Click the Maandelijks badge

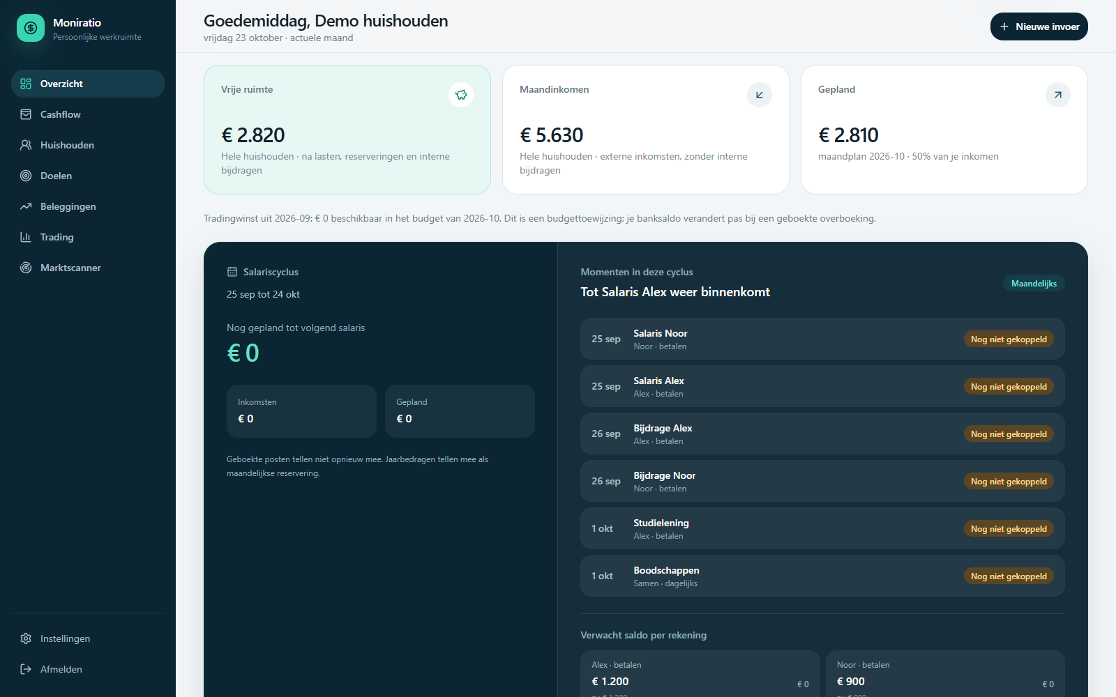click(x=1034, y=284)
